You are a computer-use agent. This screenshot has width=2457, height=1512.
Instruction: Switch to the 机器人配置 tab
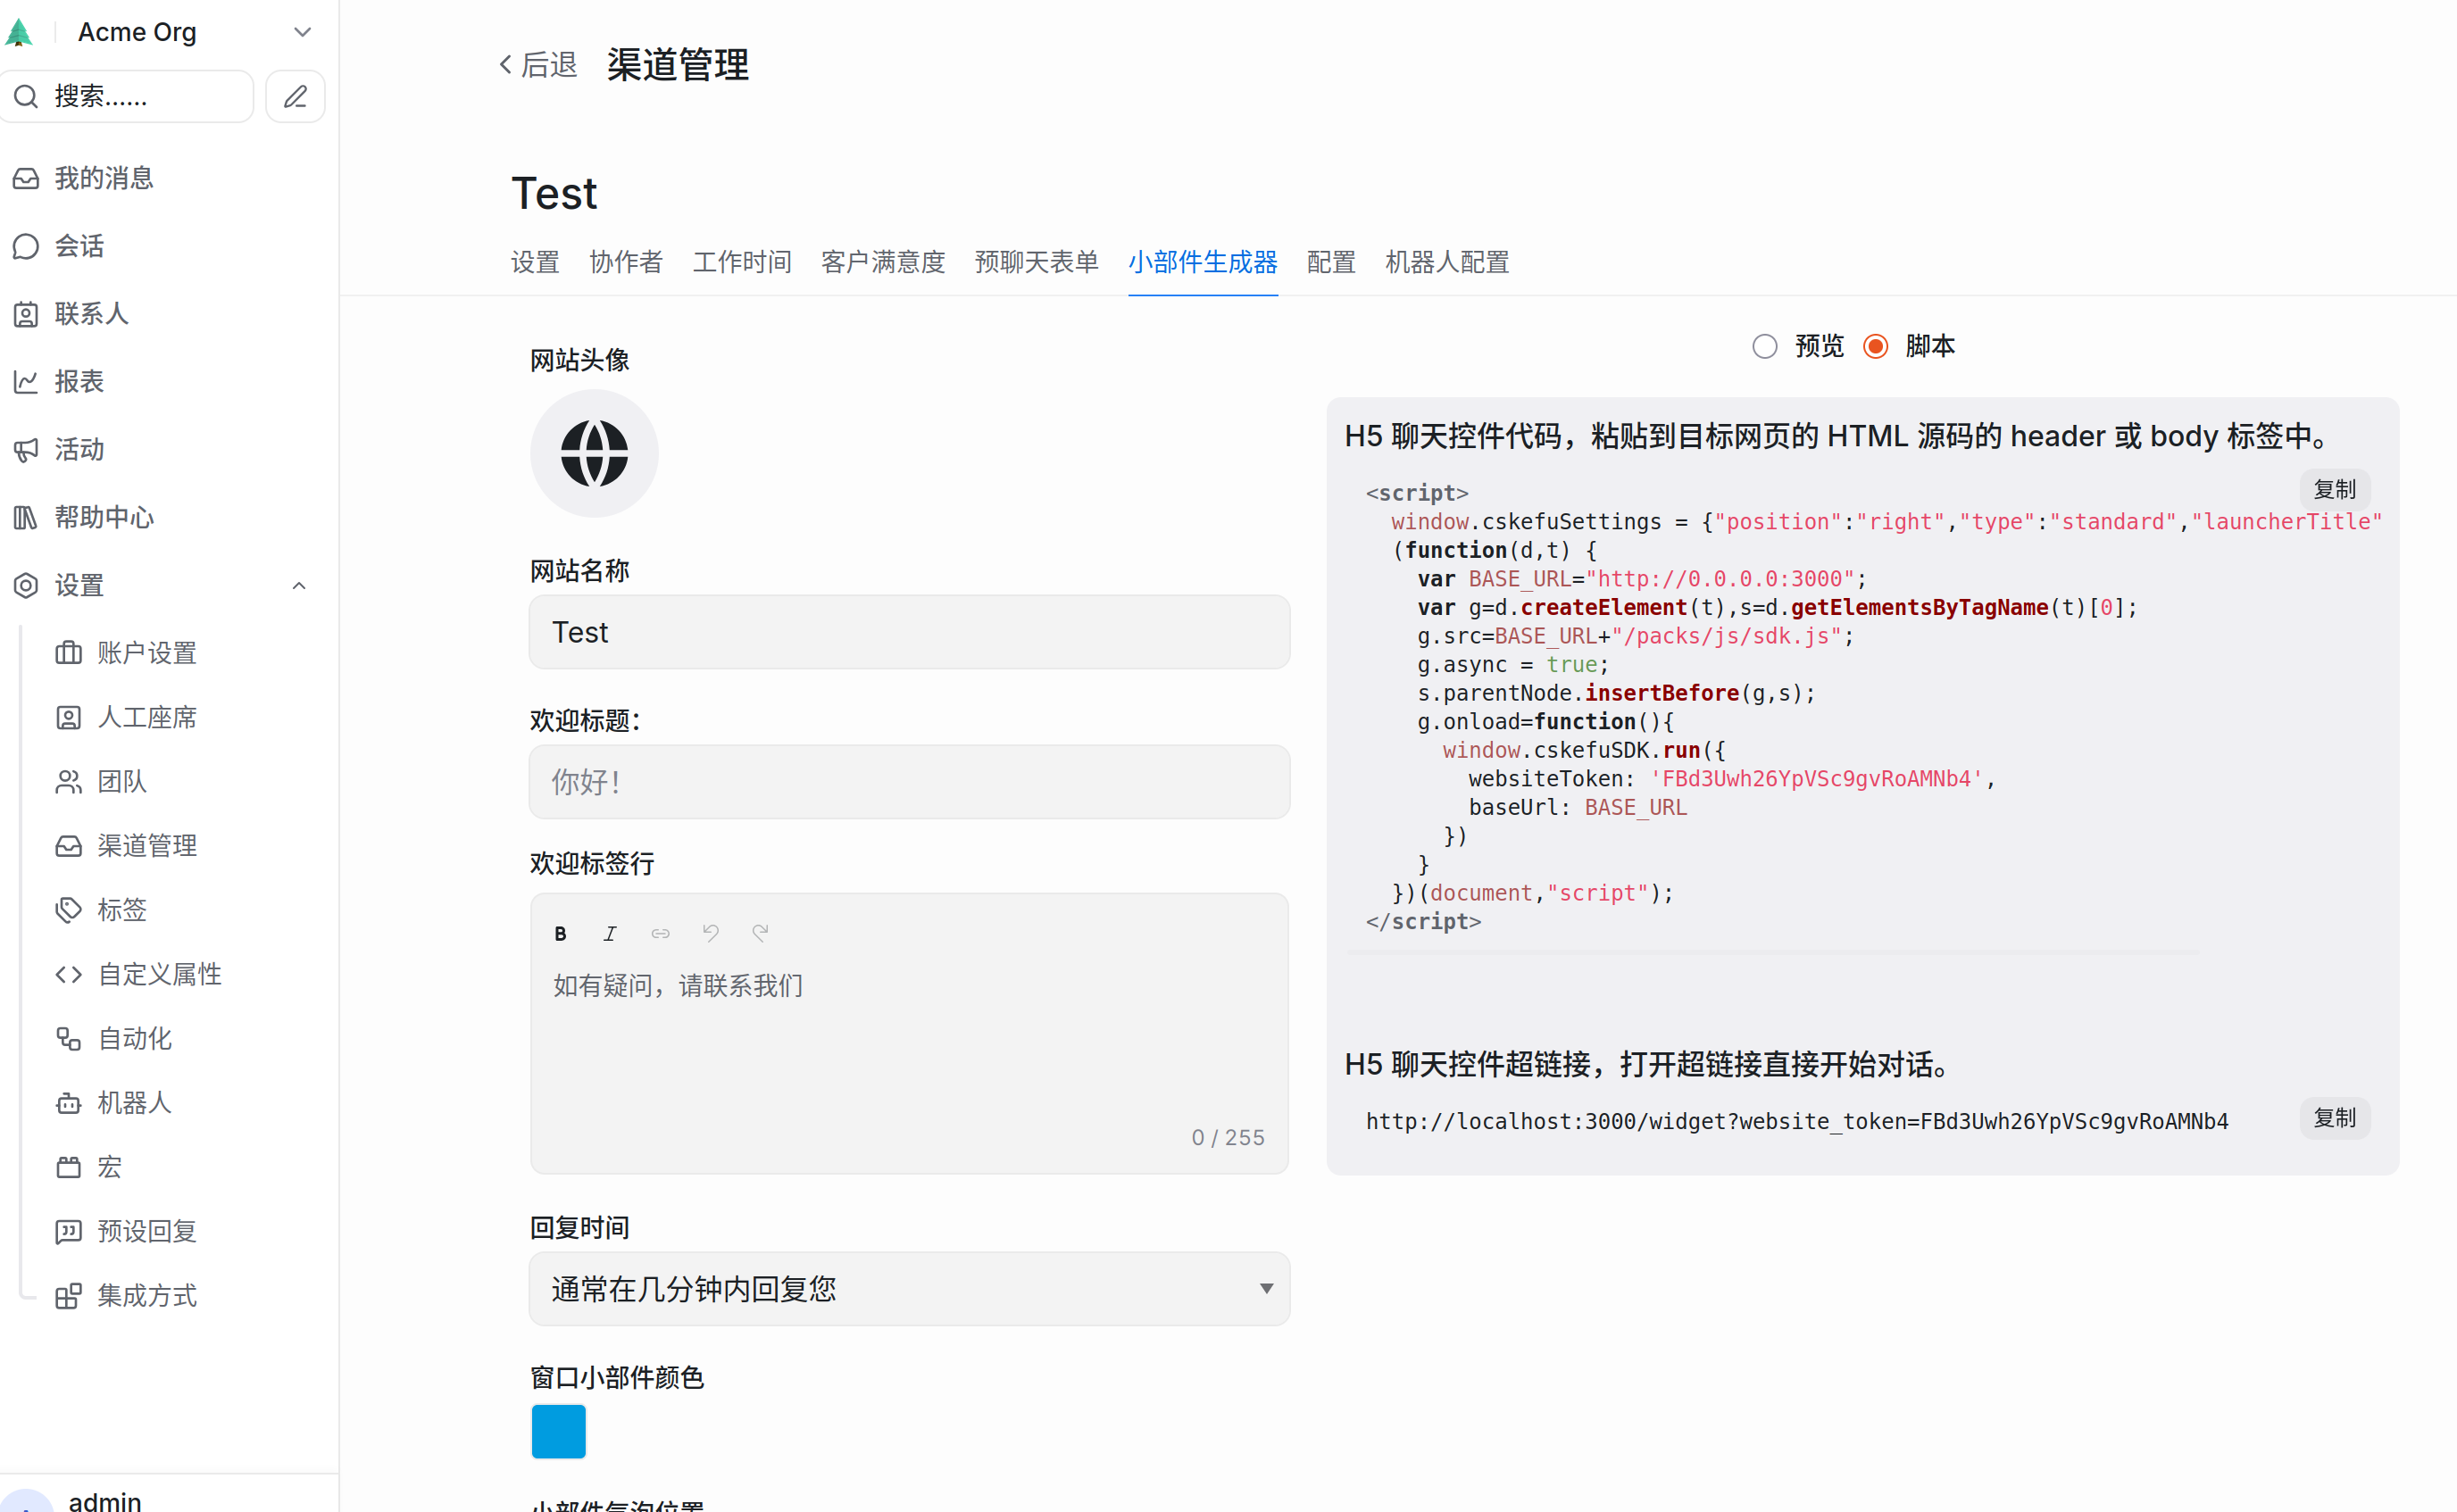1446,262
